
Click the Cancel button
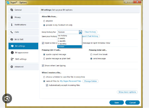click(x=133, y=103)
